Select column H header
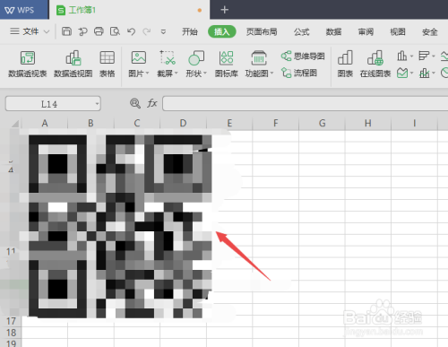 (x=368, y=123)
